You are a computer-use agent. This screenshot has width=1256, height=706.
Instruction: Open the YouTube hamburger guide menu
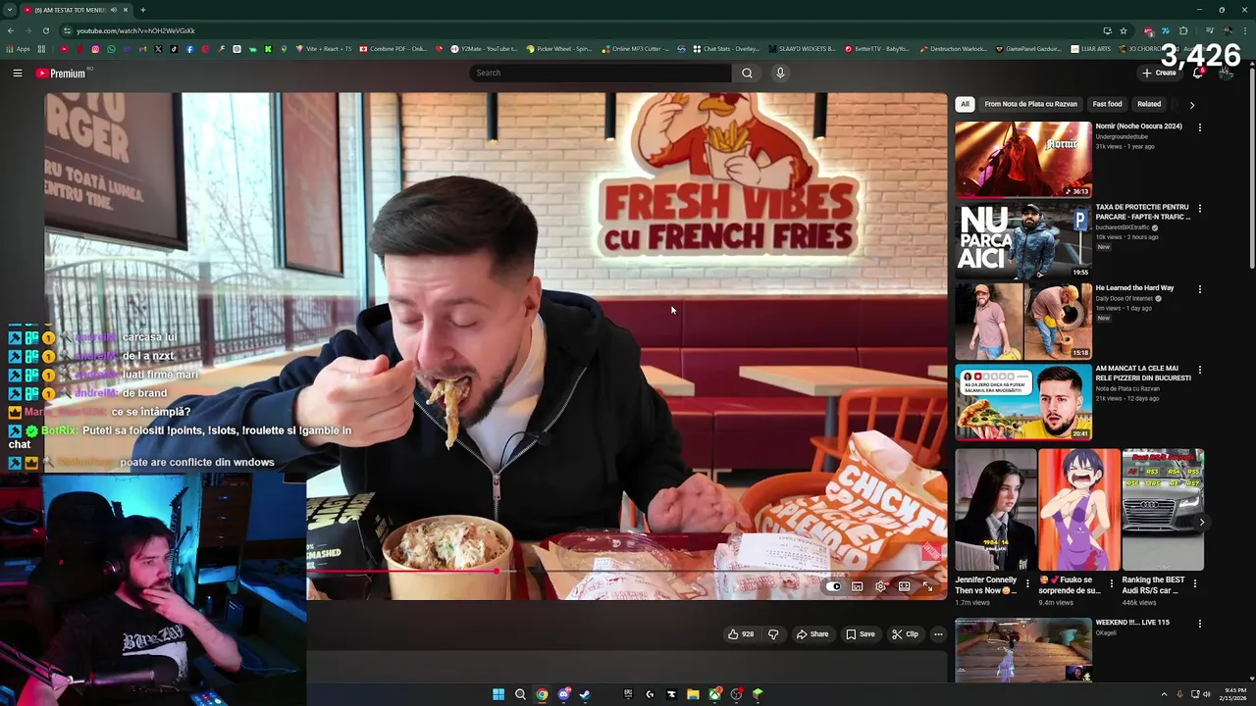(18, 73)
